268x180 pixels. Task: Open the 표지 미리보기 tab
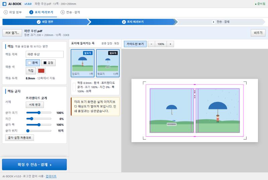[41, 12]
